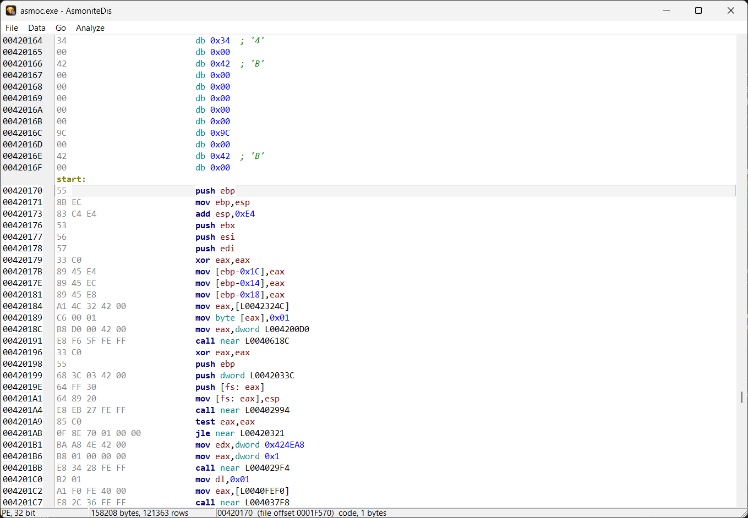Select the 'push esi' instruction line
Screen dimensions: 748x518
tap(215, 237)
